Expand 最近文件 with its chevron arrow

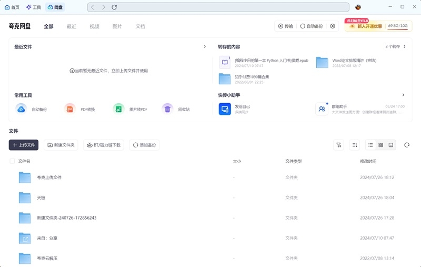coord(205,47)
